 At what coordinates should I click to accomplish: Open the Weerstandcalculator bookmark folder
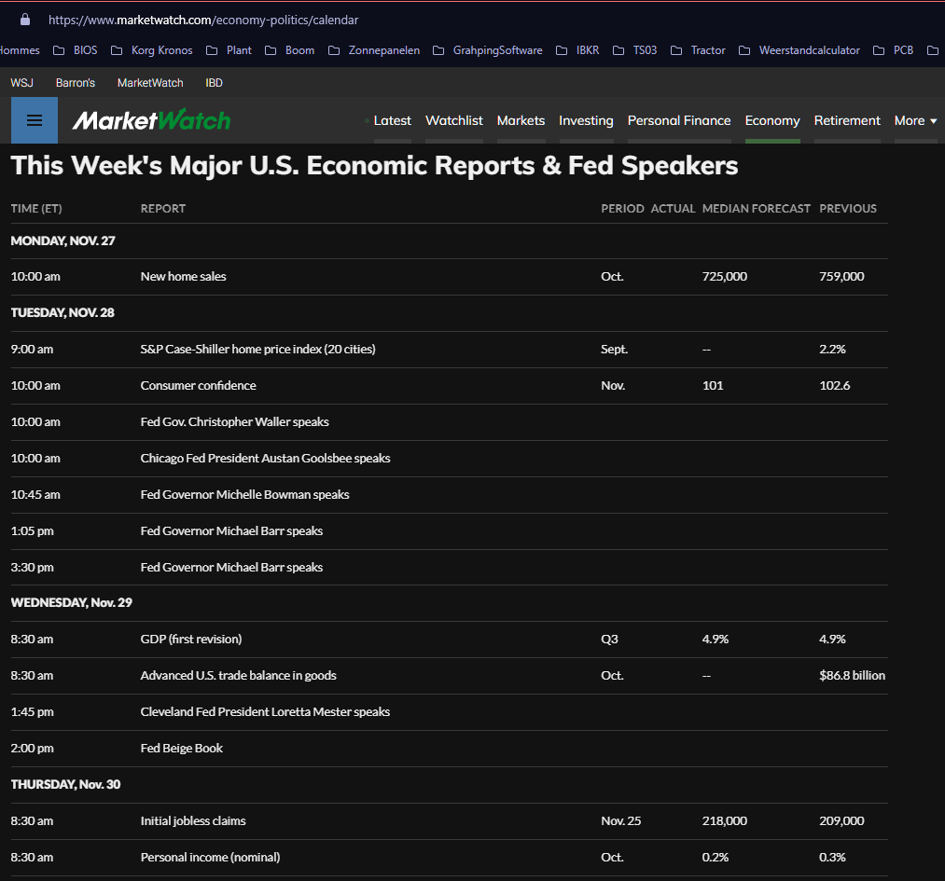799,50
